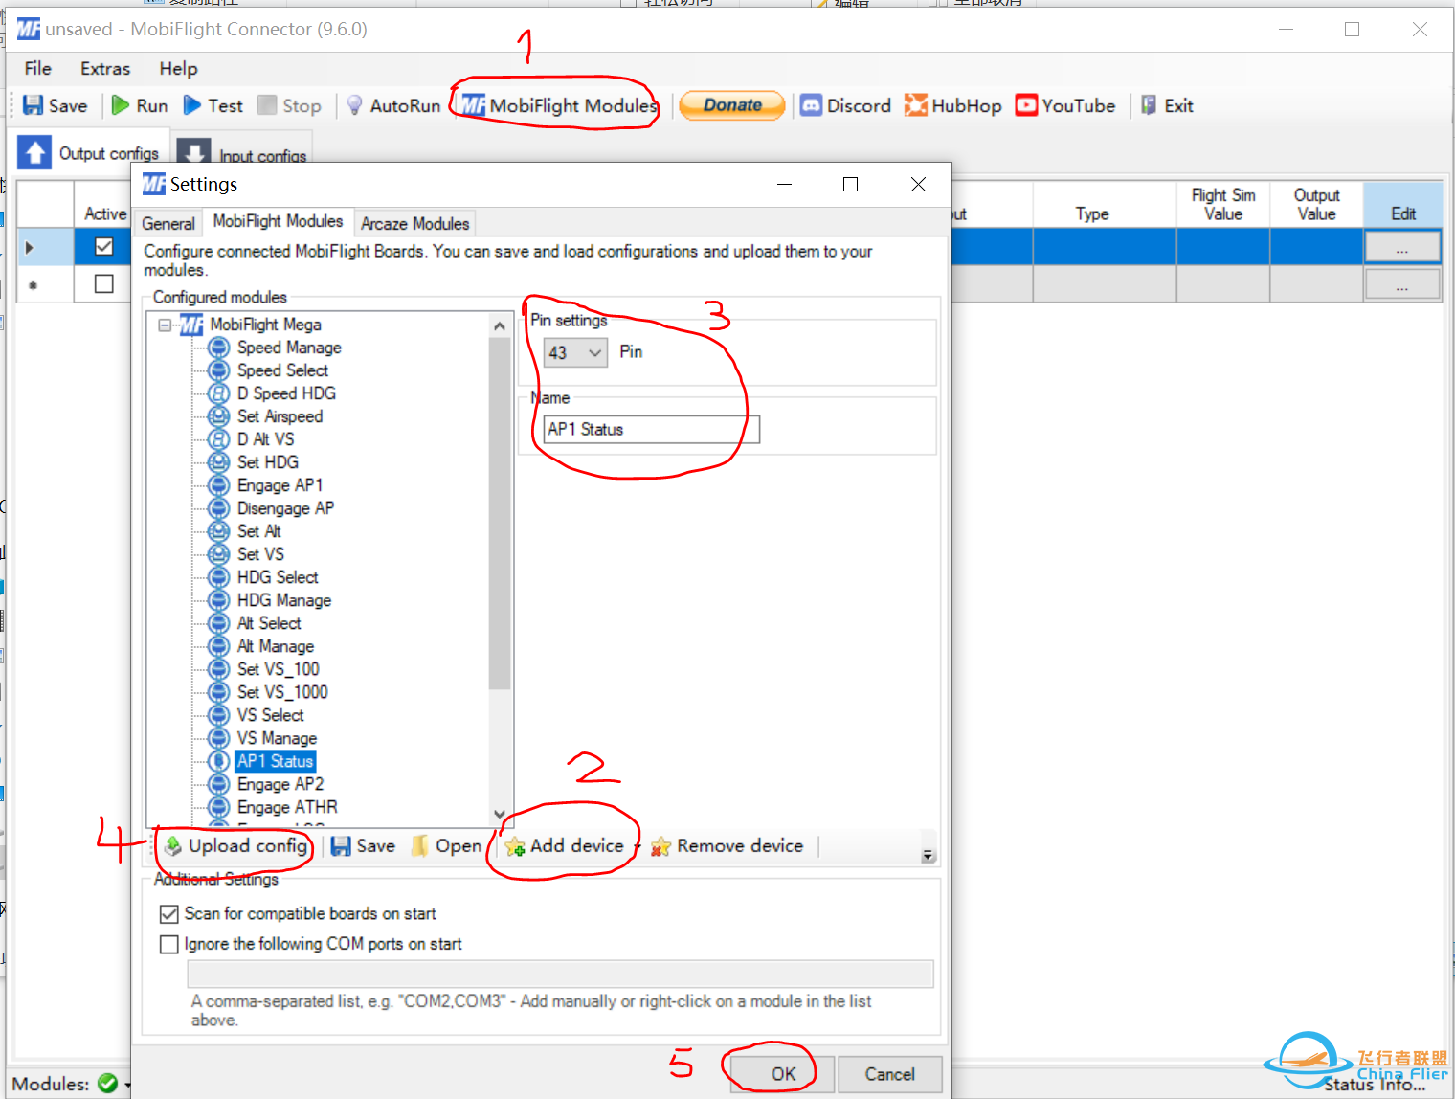Select the MobiFlight Modules settings tab
This screenshot has width=1455, height=1099.
click(x=278, y=221)
